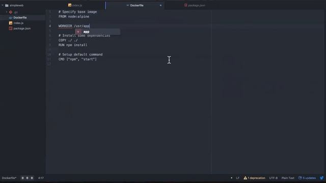Expand the .git folder arrow
Viewport: 326px width, 183px height.
click(7, 12)
